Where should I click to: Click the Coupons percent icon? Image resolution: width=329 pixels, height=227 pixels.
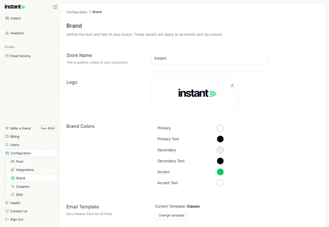tap(12, 186)
